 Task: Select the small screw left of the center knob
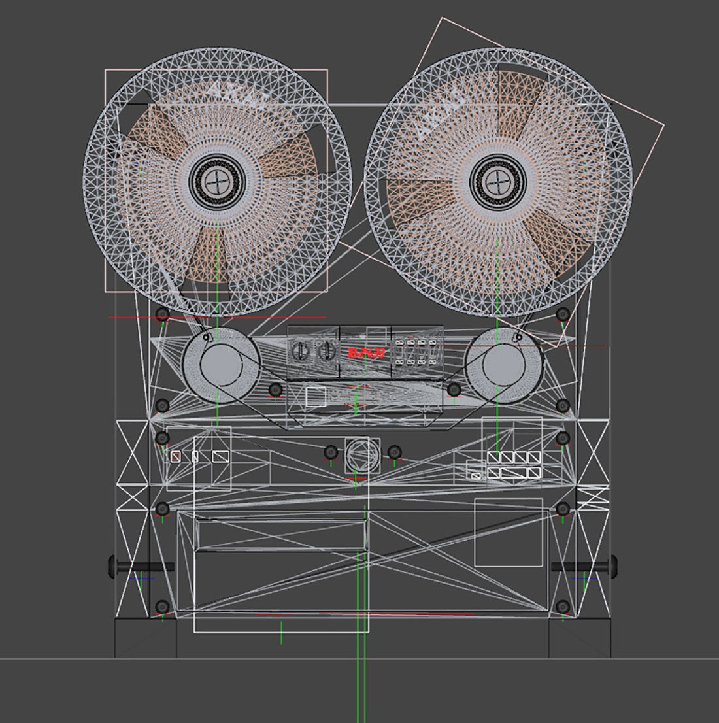coord(331,452)
